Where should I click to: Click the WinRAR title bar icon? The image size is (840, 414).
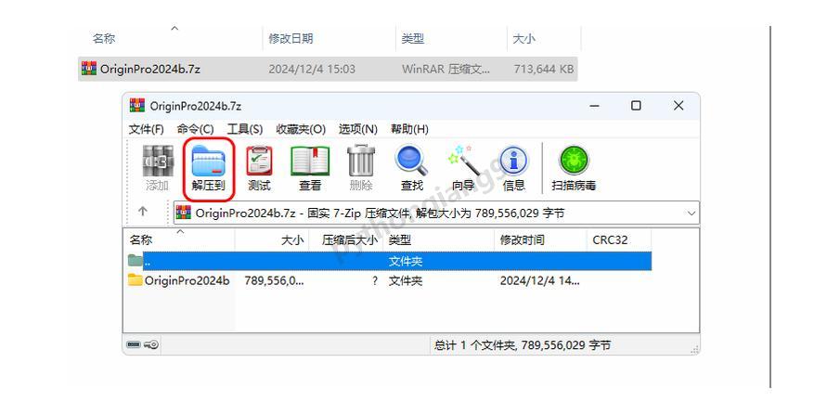tap(137, 106)
